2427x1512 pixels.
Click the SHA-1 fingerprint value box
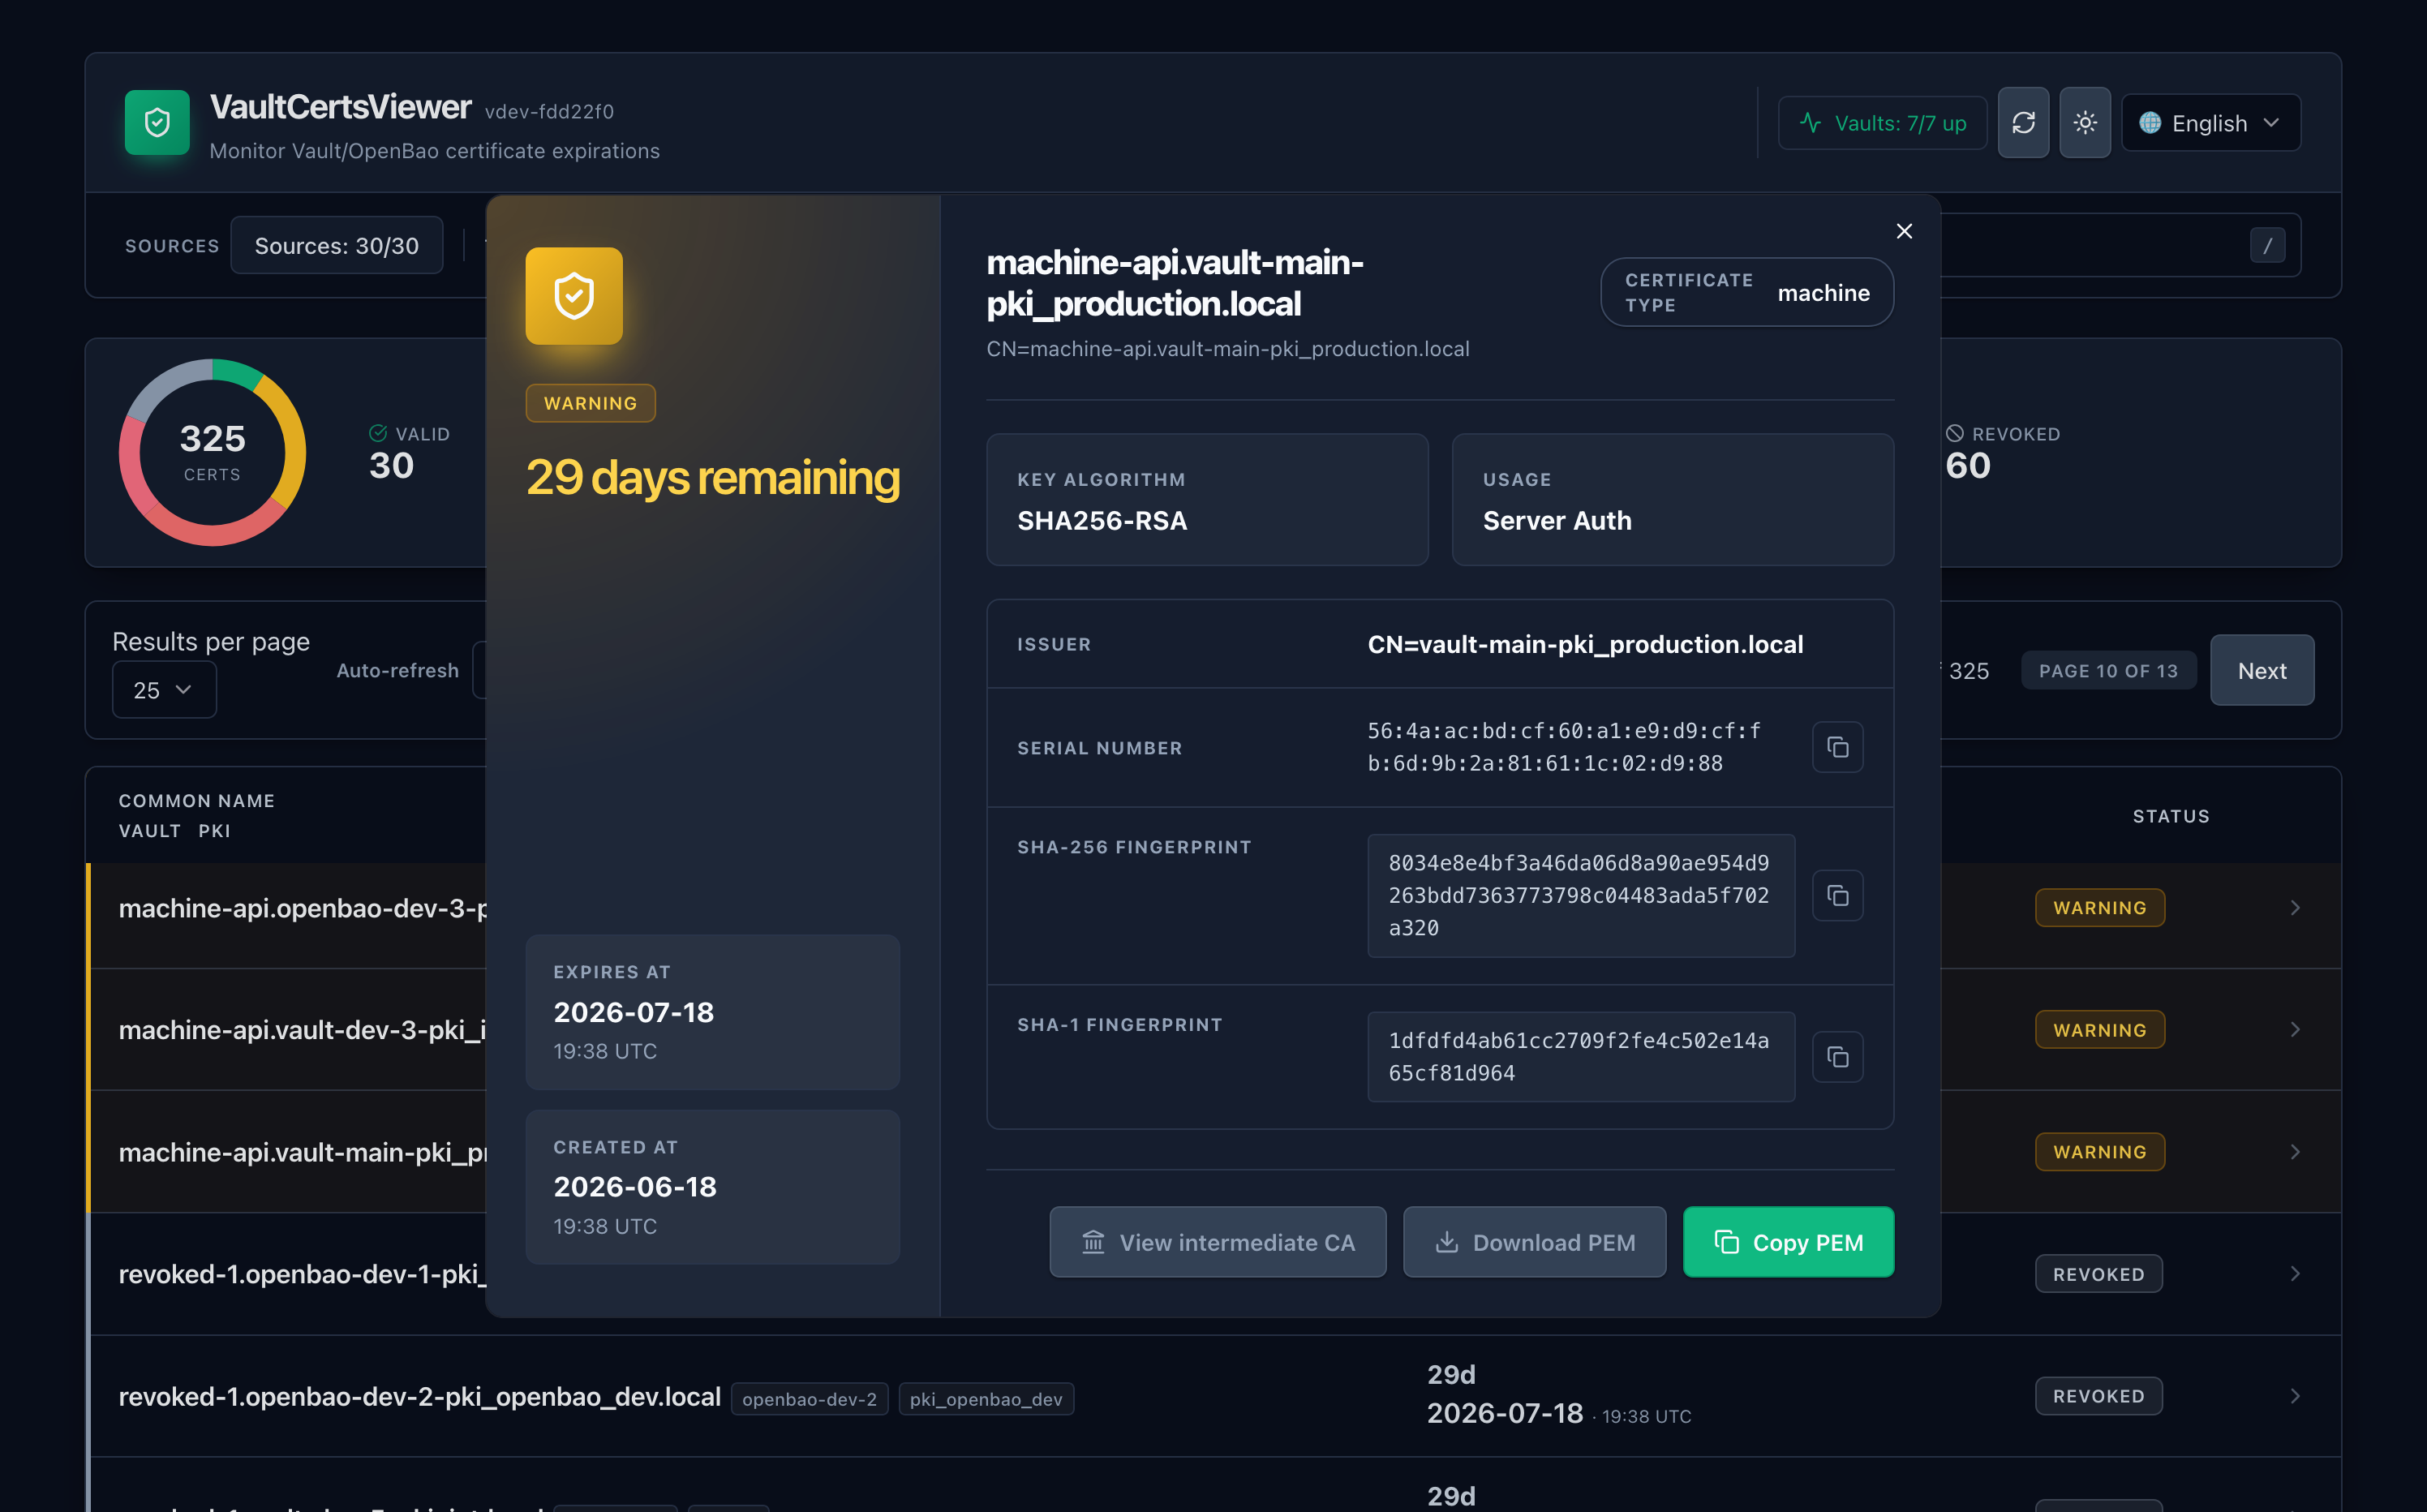(1580, 1057)
